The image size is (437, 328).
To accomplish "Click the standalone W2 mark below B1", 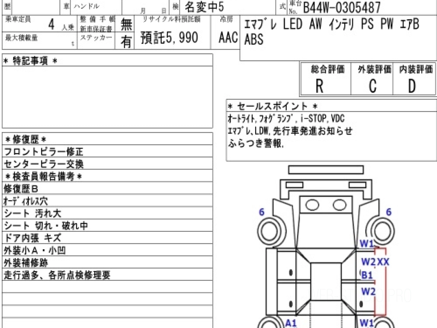I will click(x=368, y=291).
